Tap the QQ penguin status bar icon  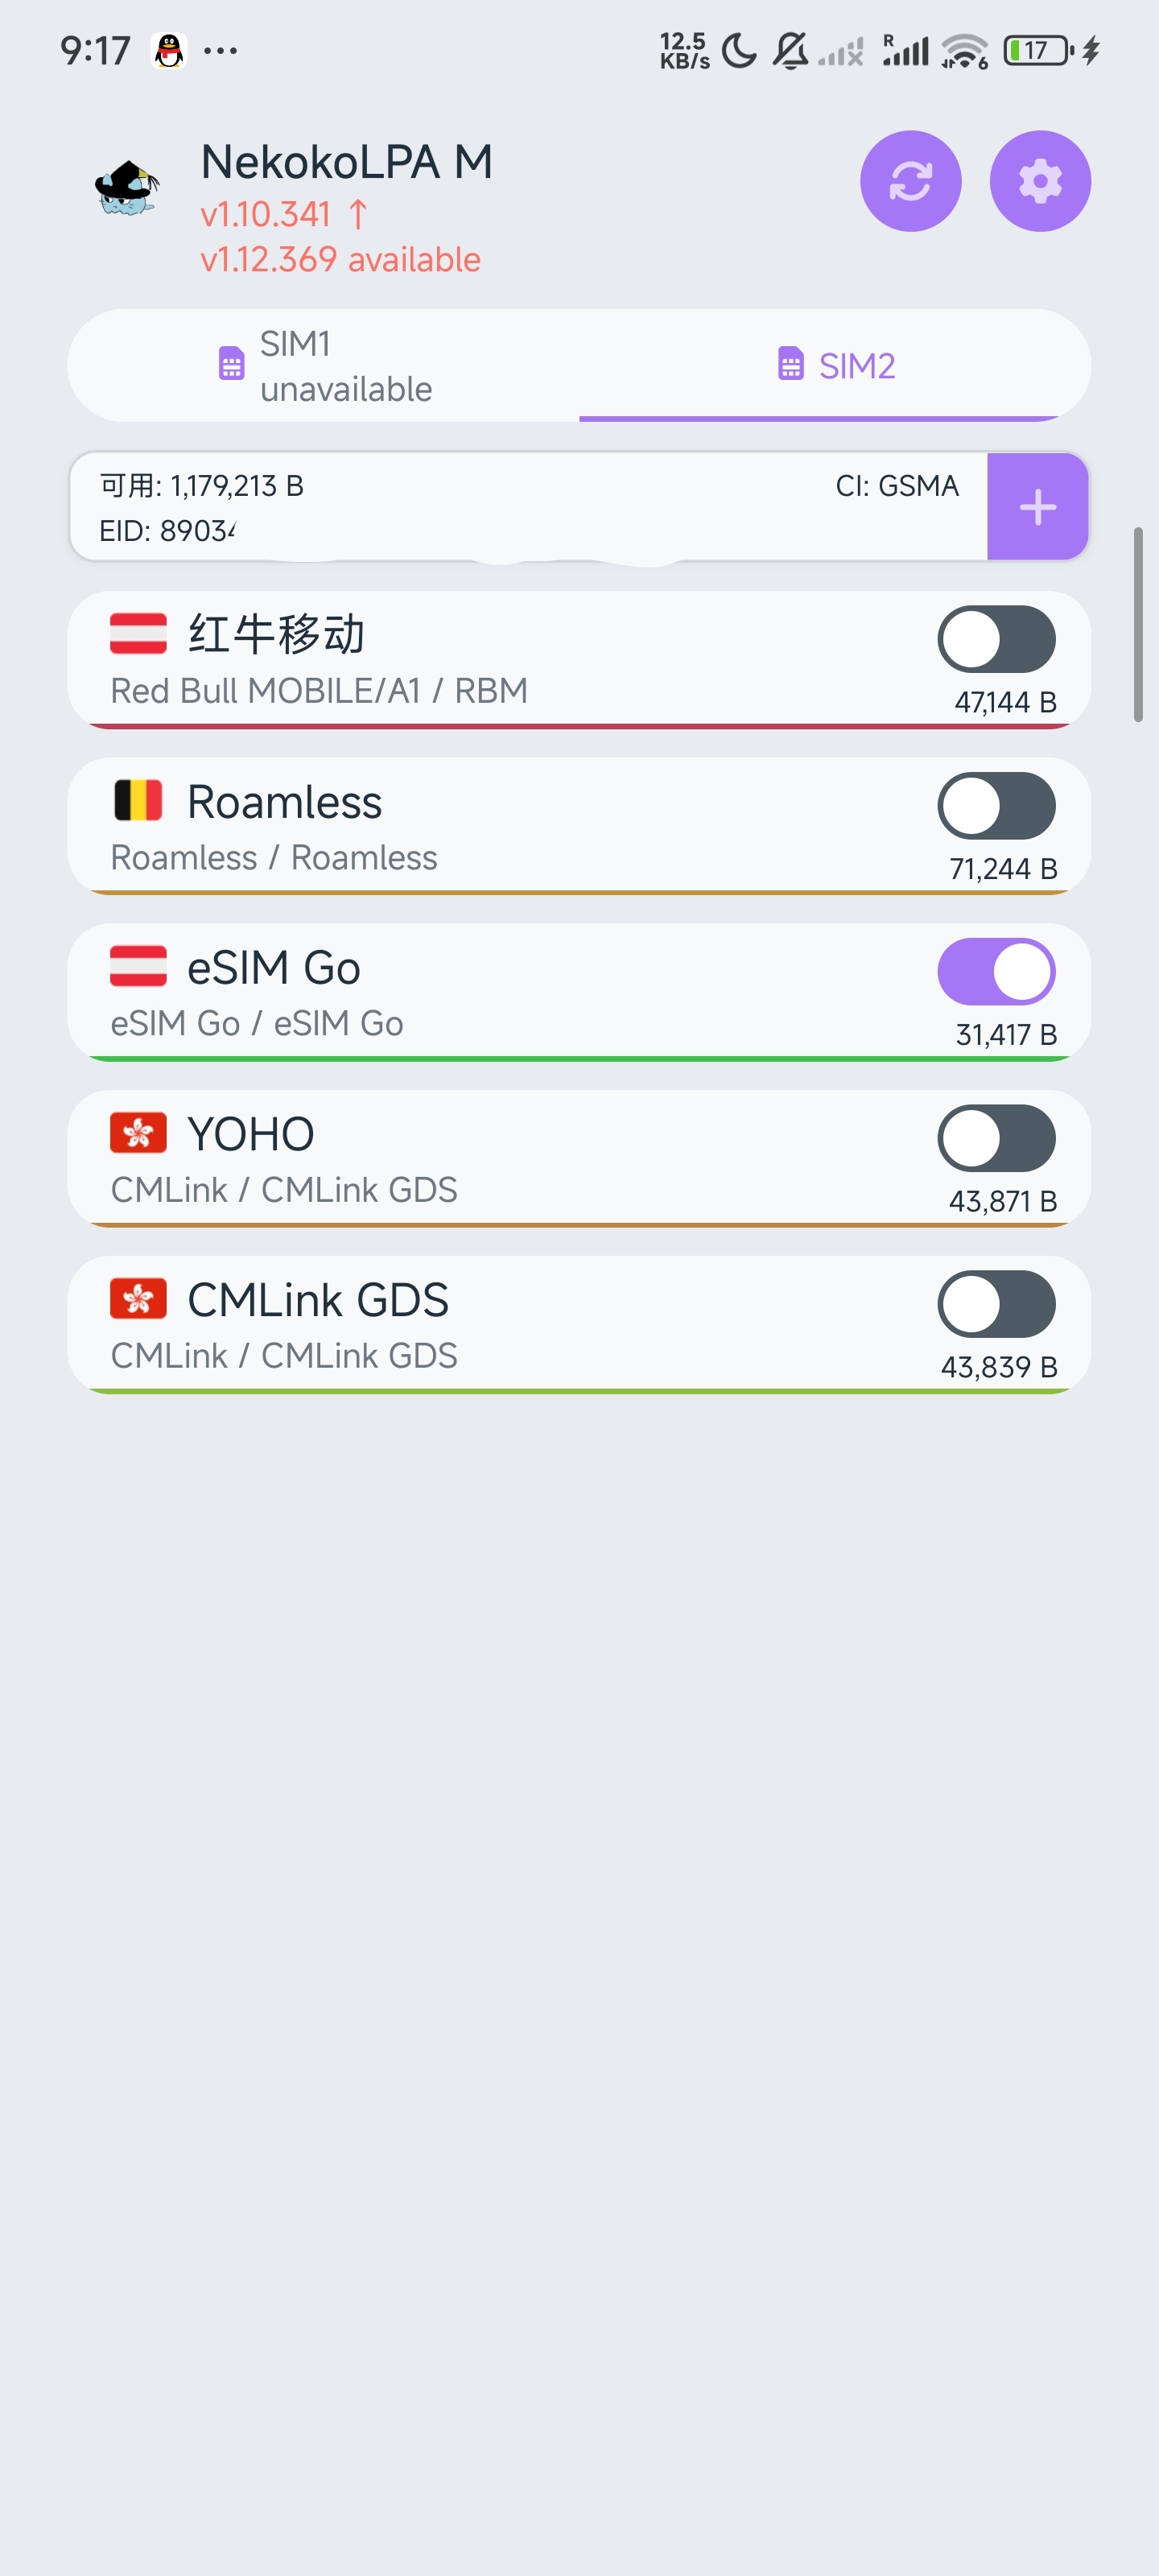point(169,50)
